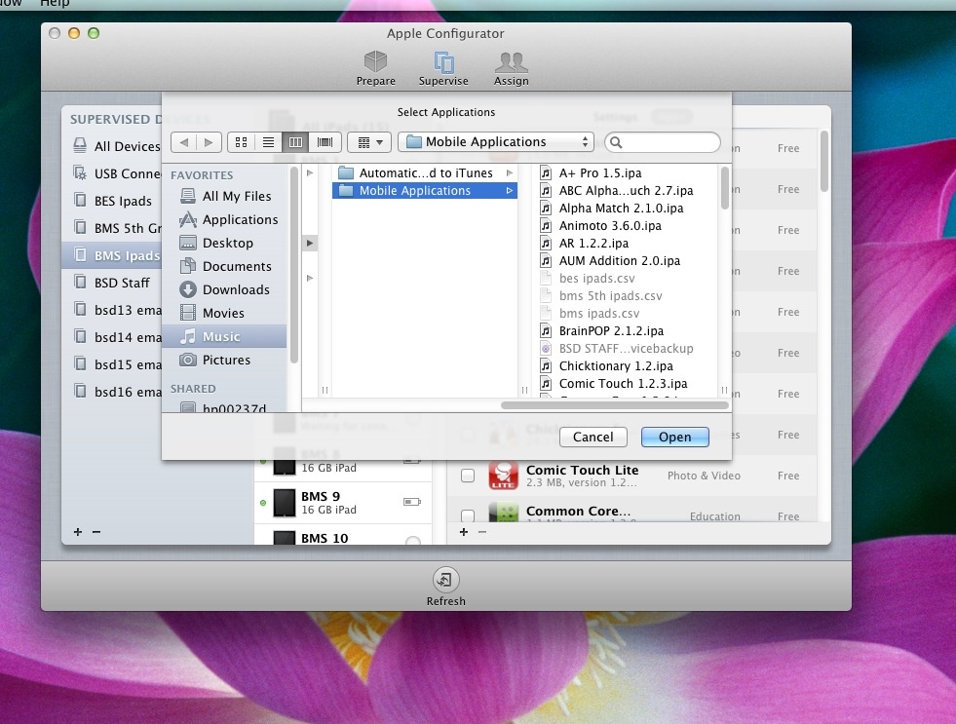Go back in file dialog navigation

(183, 142)
